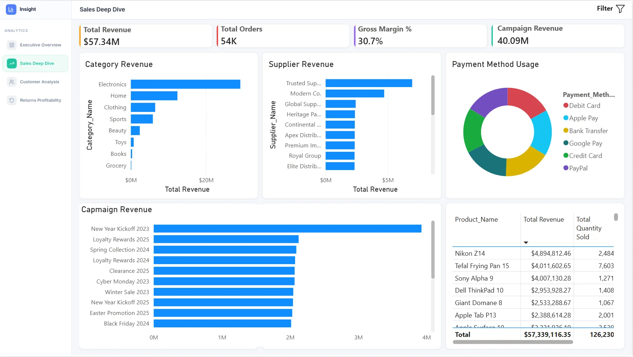
Task: Select the Electronics bar in Category Revenue
Action: click(185, 84)
